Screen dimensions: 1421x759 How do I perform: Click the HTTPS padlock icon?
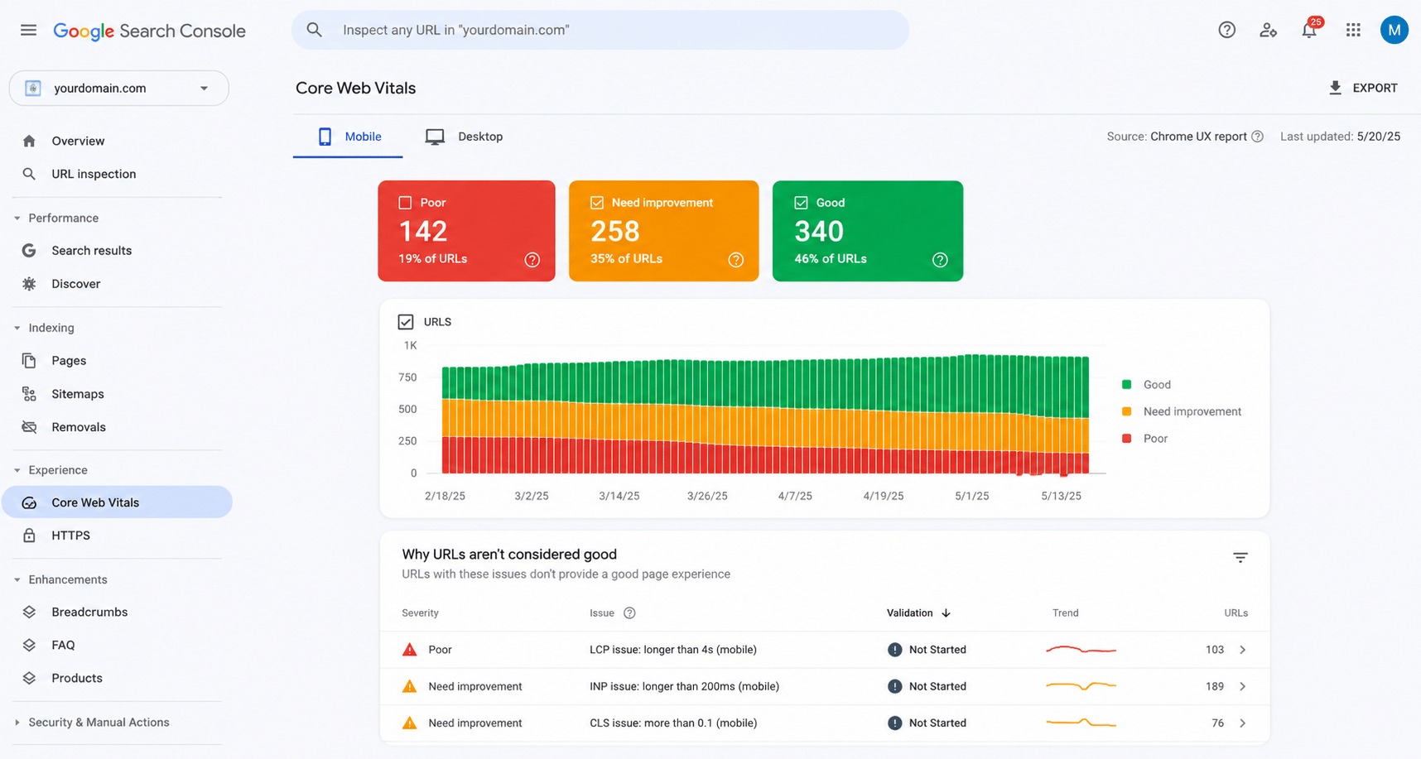click(29, 536)
